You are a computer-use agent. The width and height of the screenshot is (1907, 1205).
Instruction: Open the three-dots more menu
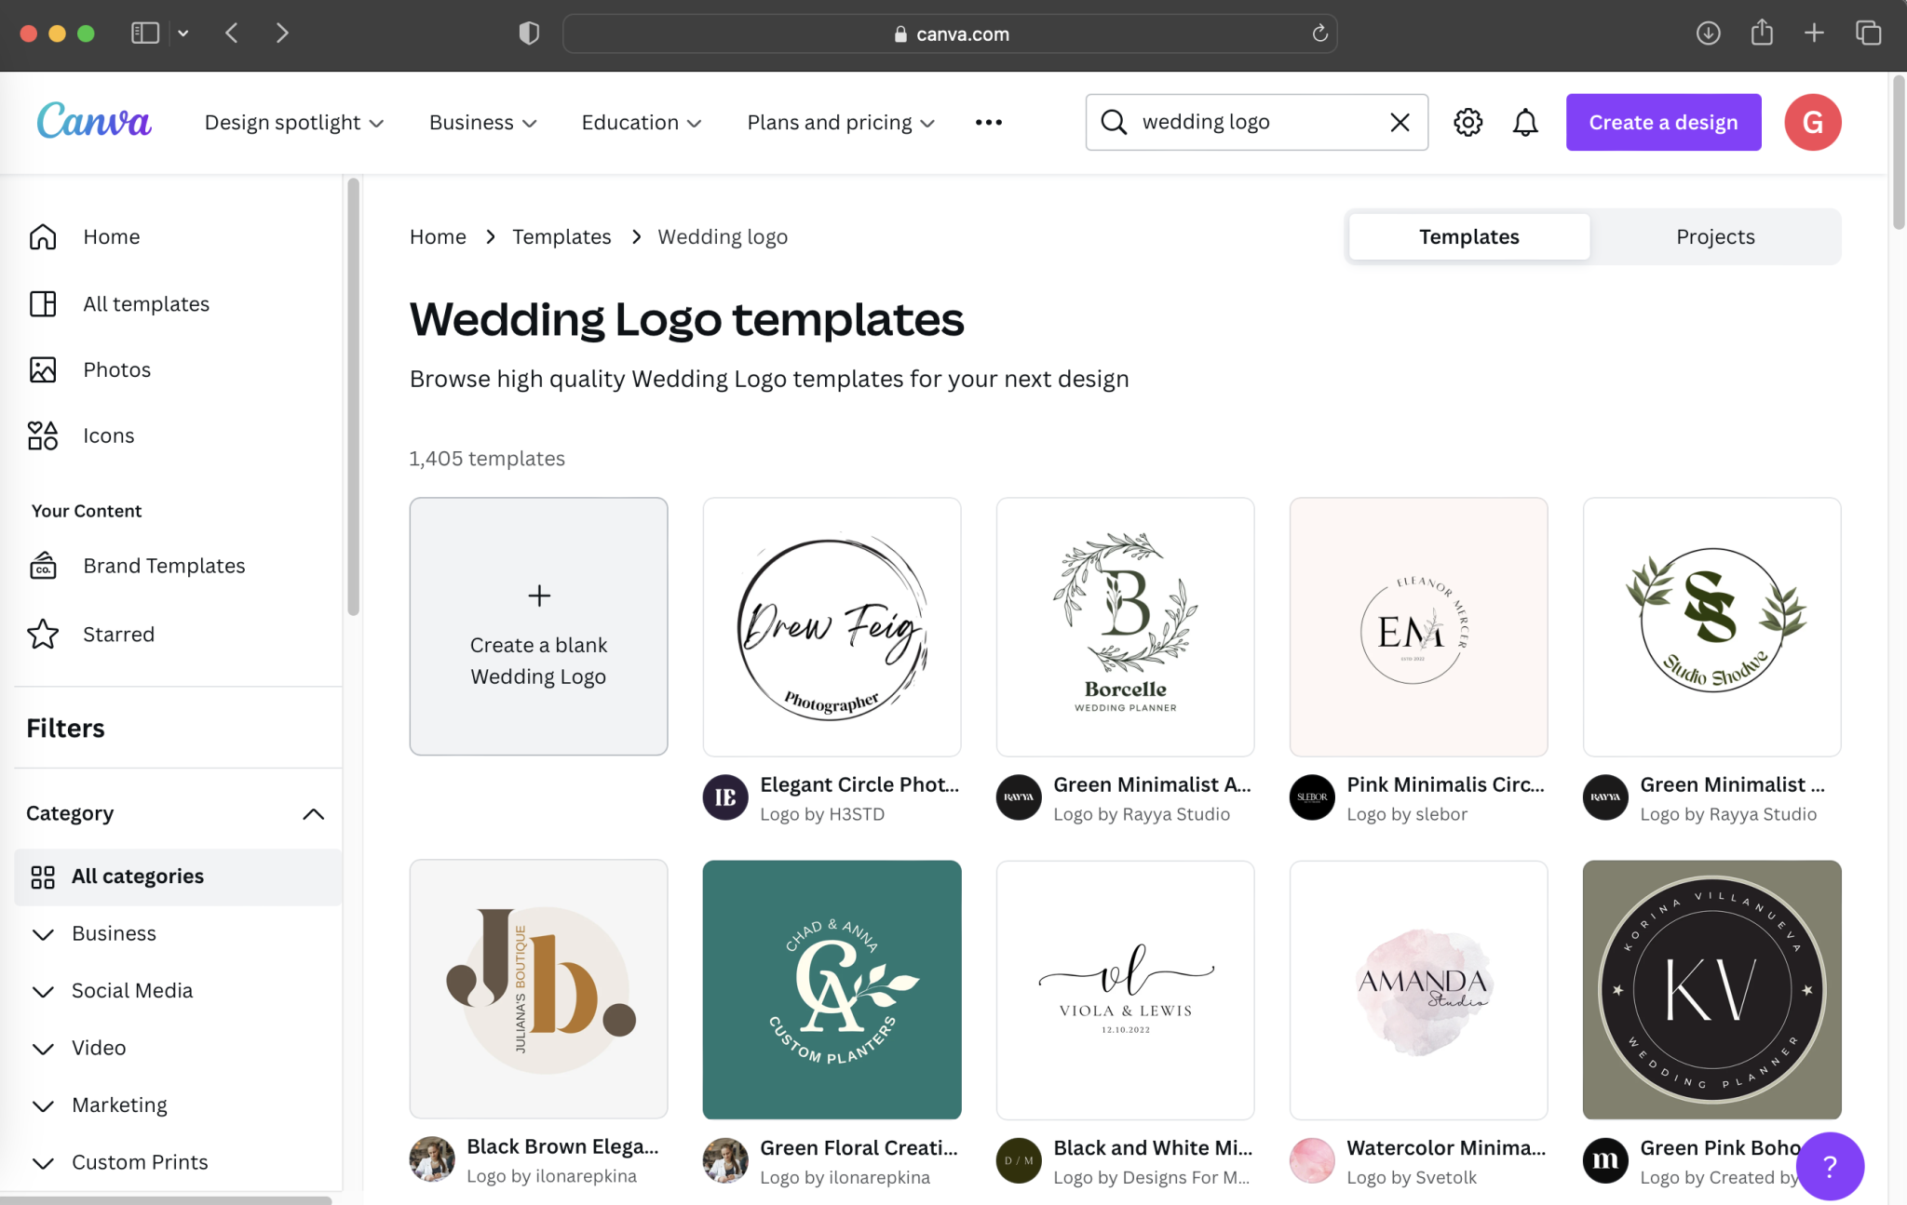pos(988,122)
